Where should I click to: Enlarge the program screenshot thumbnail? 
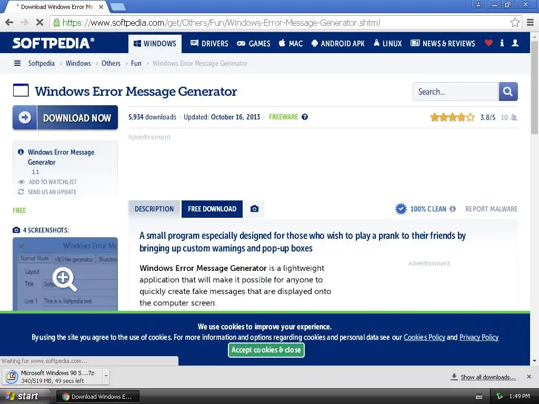pyautogui.click(x=65, y=274)
